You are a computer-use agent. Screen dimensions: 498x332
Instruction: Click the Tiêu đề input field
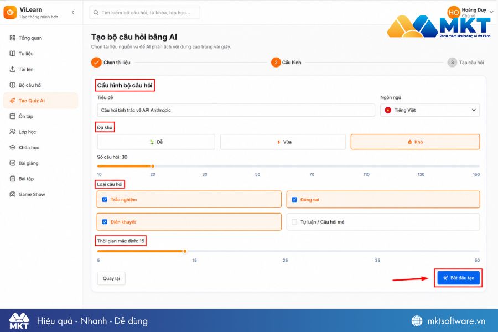click(236, 110)
